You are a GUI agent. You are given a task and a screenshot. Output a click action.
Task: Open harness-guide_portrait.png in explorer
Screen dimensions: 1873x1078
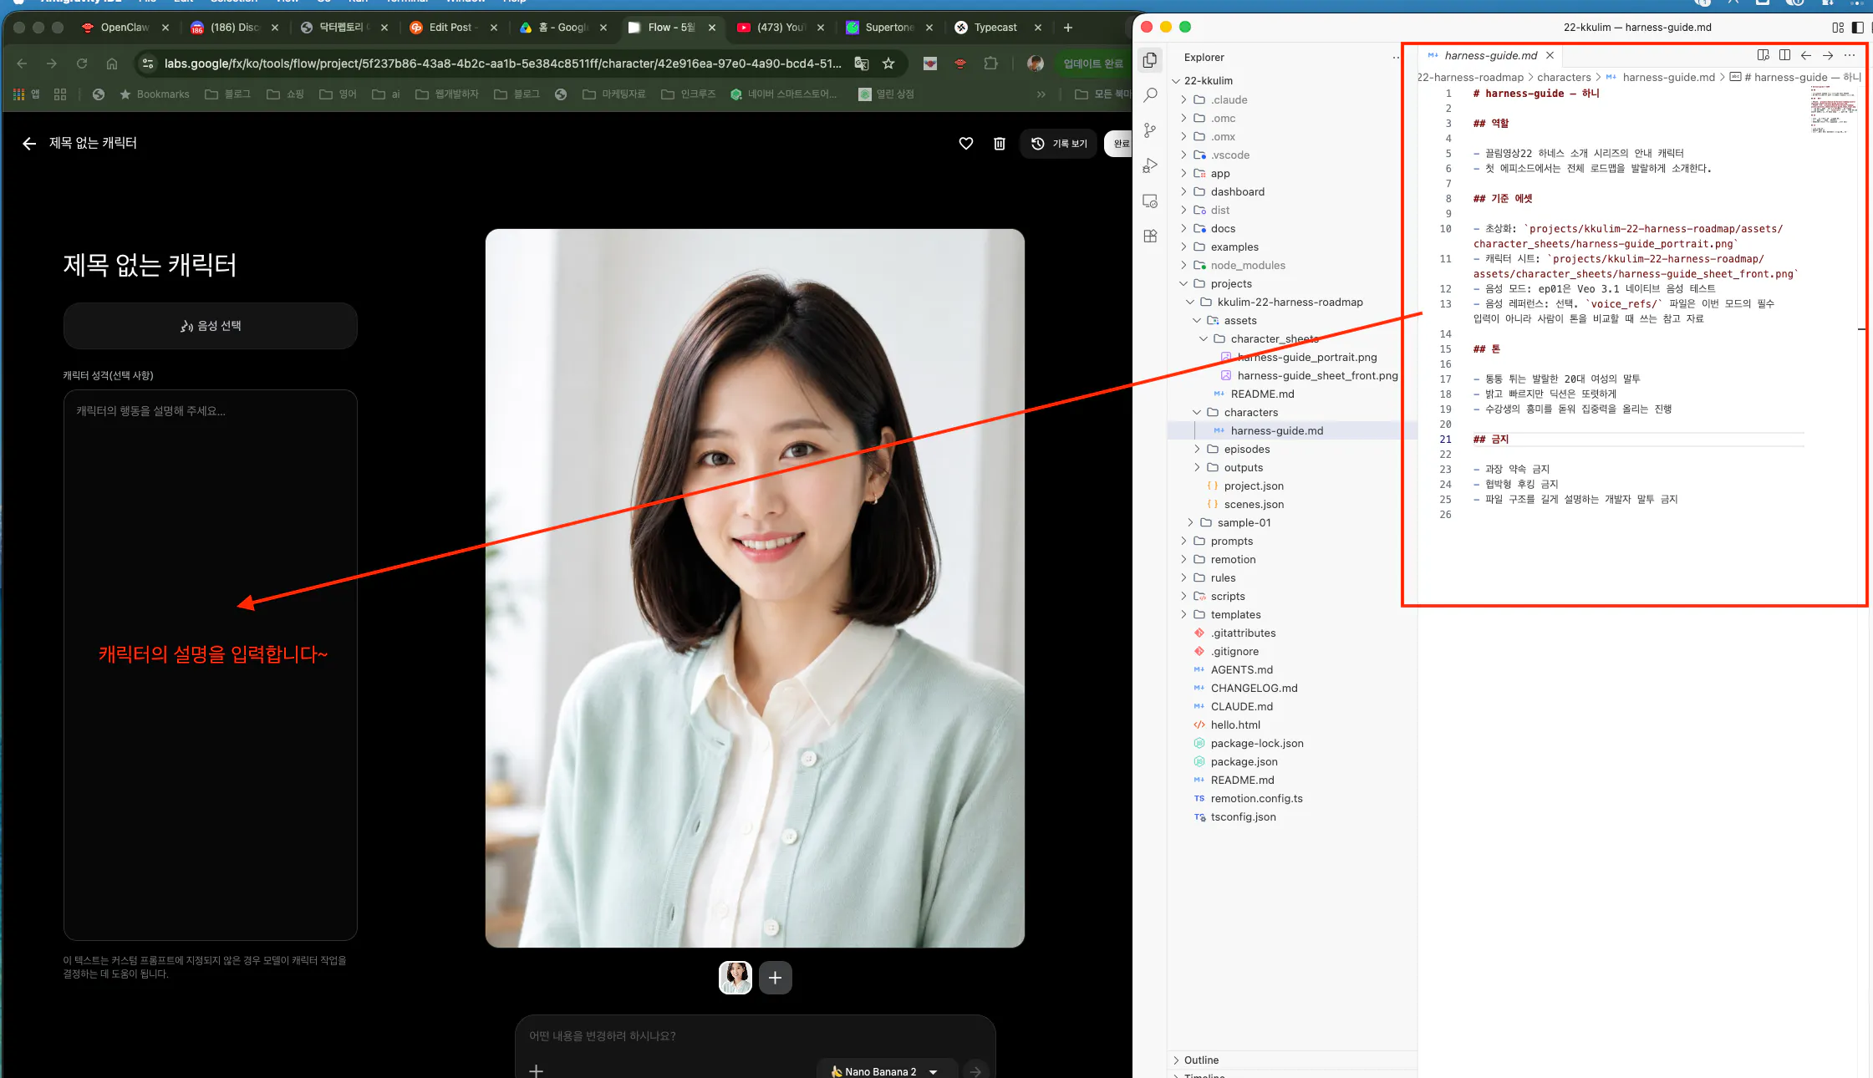coord(1306,357)
